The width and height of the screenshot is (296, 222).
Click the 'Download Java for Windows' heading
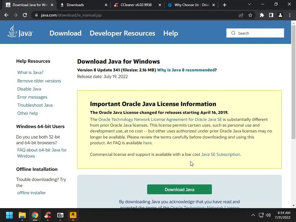coord(119,62)
